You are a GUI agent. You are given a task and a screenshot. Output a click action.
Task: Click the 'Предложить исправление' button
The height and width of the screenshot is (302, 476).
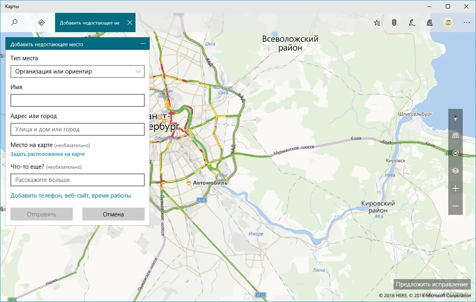click(x=432, y=284)
